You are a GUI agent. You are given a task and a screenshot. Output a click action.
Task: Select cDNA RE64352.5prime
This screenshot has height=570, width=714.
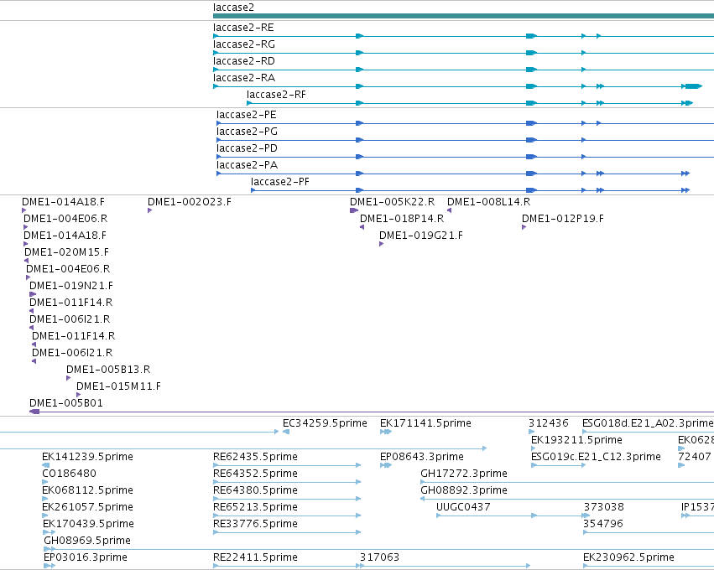[x=255, y=474]
